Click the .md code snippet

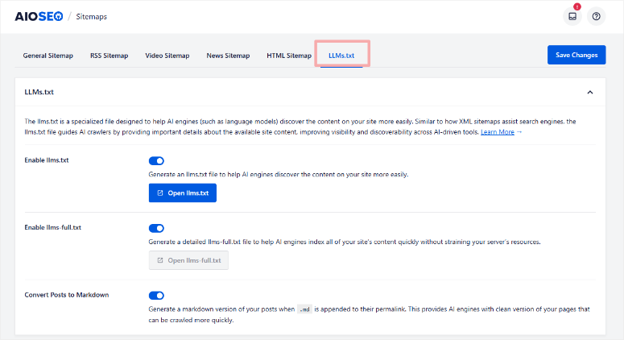pyautogui.click(x=304, y=309)
